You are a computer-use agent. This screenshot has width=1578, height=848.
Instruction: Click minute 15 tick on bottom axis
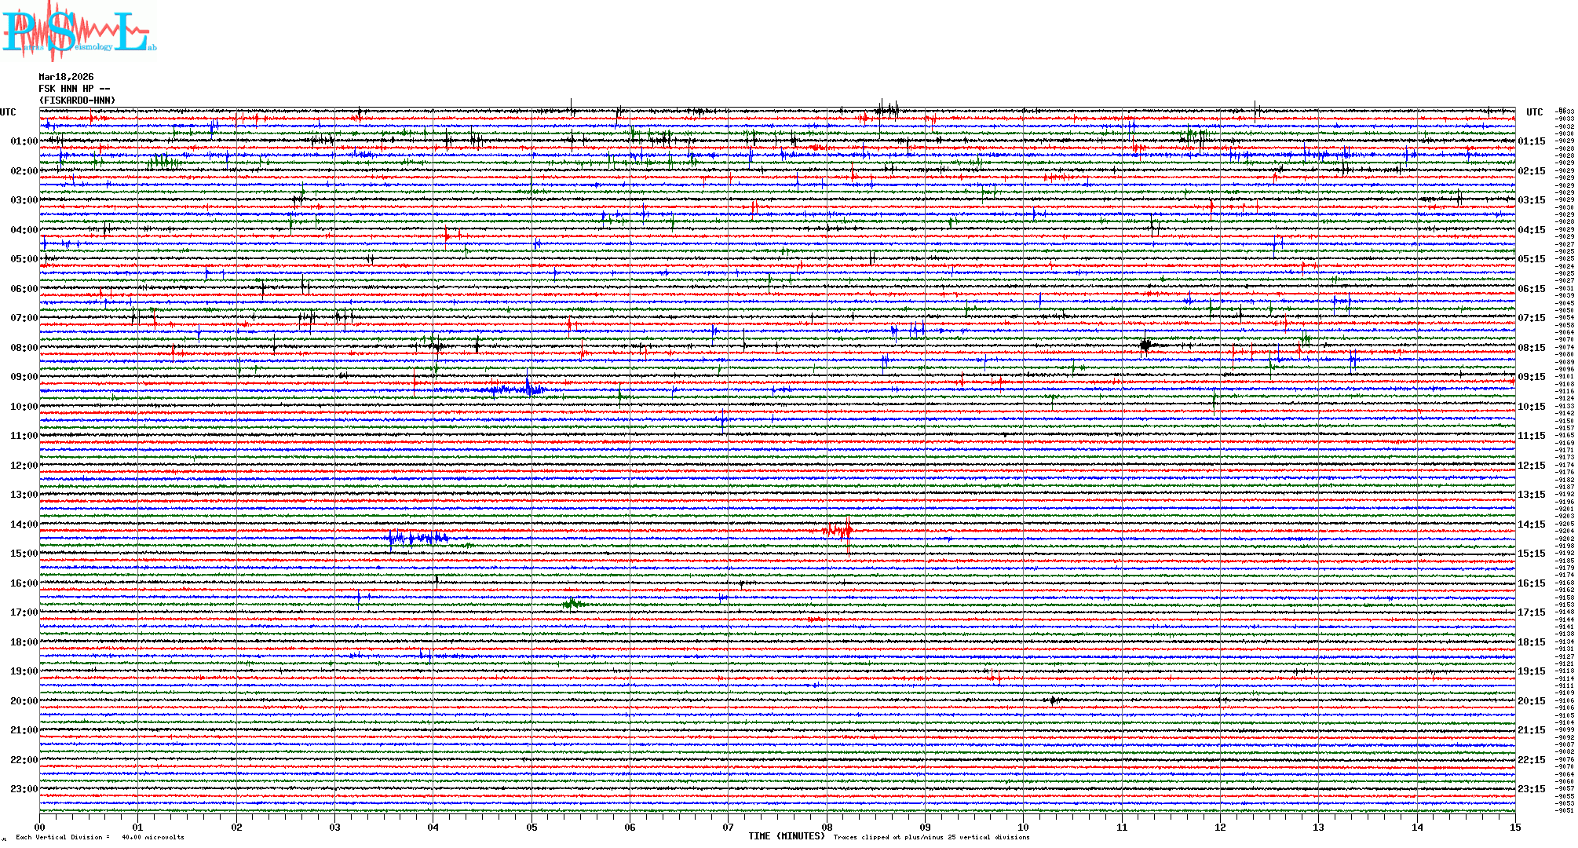1514,827
